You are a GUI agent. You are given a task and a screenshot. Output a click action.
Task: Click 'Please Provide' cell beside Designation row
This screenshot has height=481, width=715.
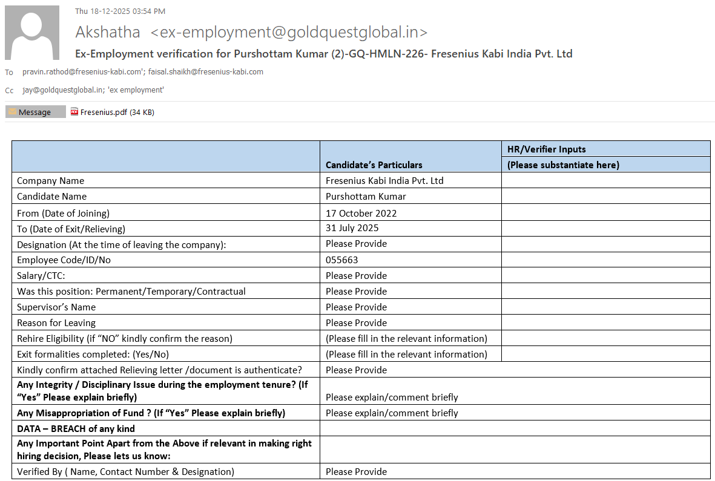pyautogui.click(x=356, y=244)
